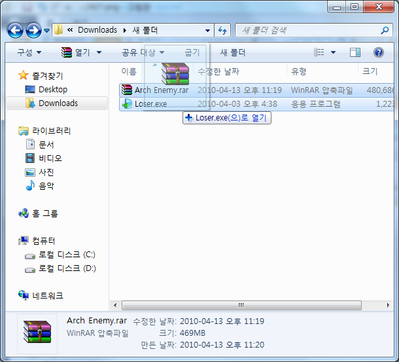Click the Loser.exe application icon
The image size is (399, 362).
[x=127, y=104]
